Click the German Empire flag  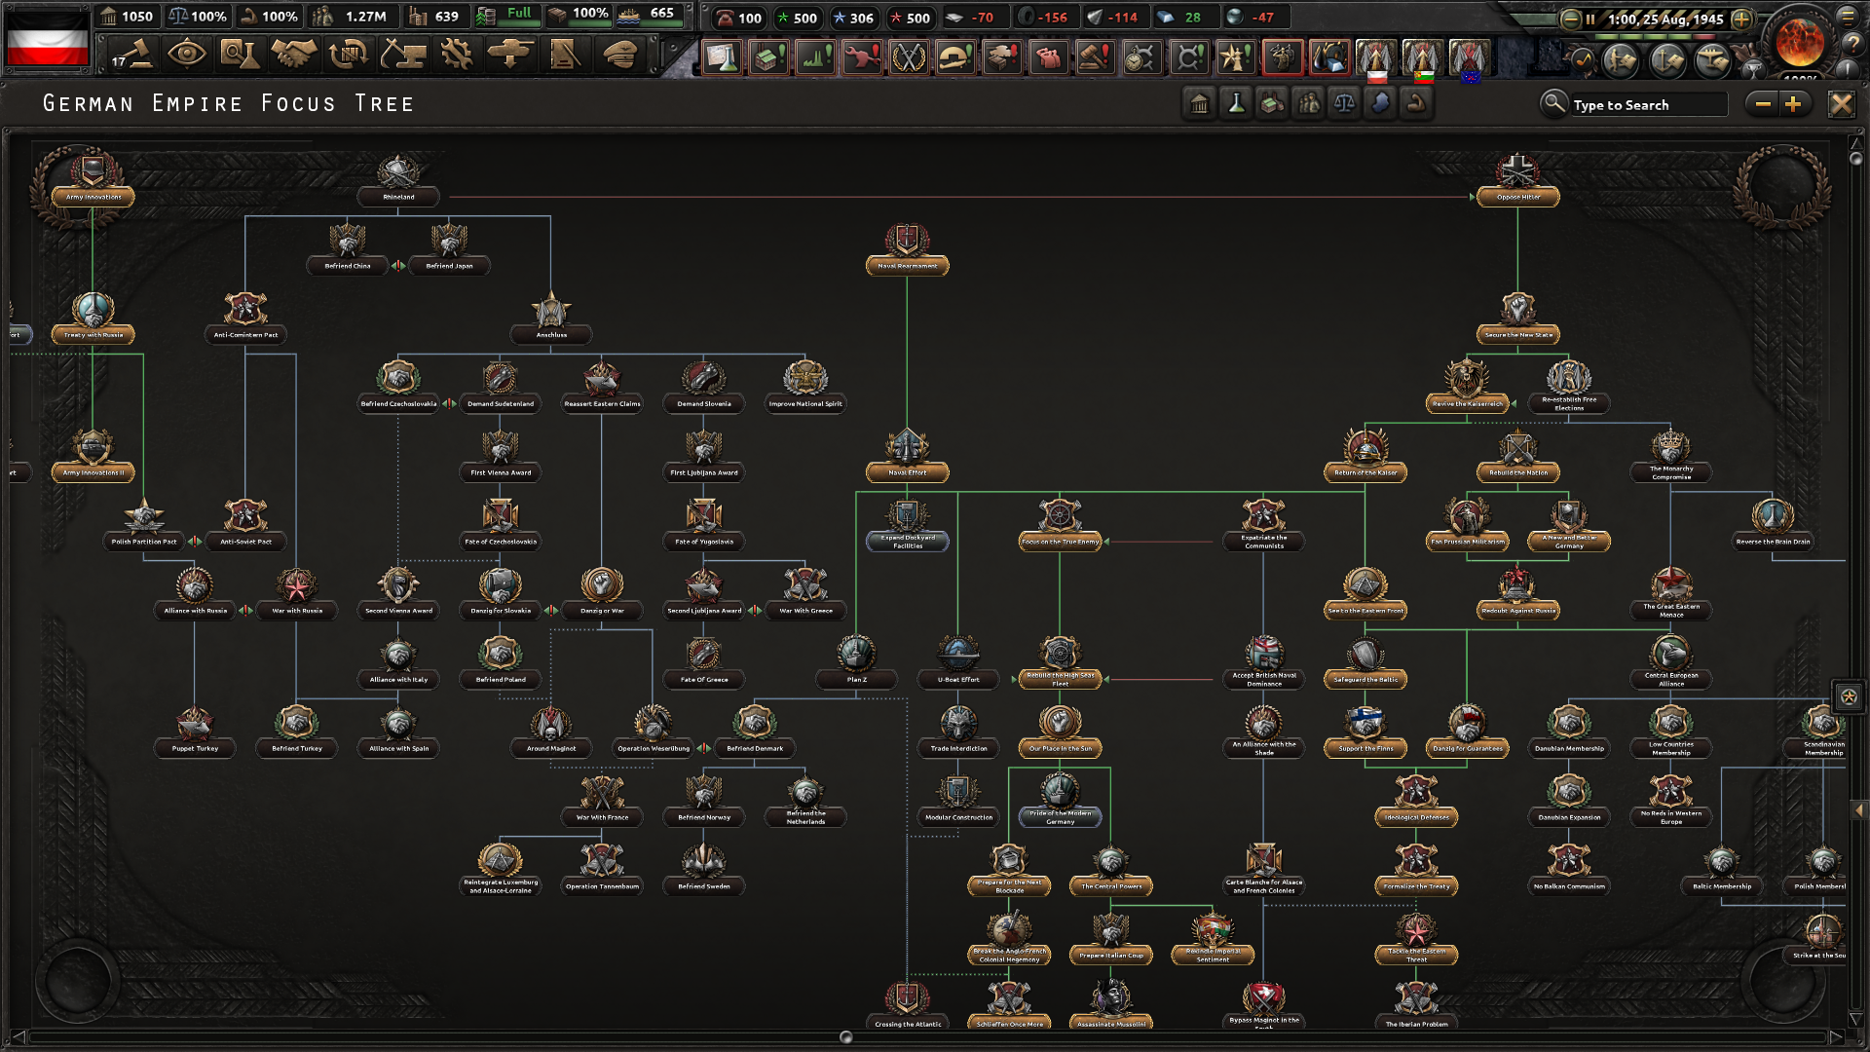coord(47,38)
